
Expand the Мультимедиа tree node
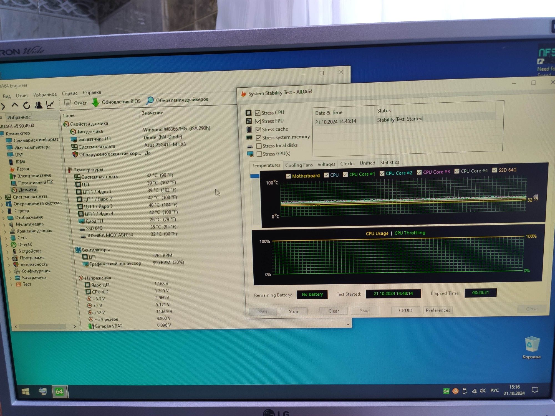[x=4, y=225]
